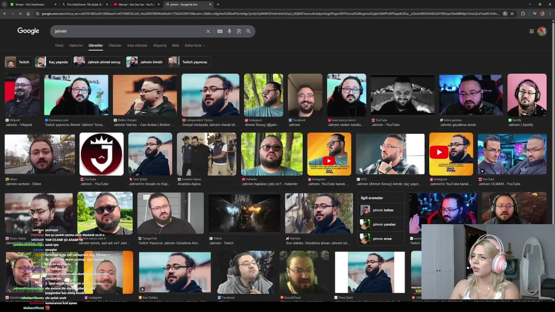
Task: Switch to the X OnlyDrama tab
Action: point(85,4)
